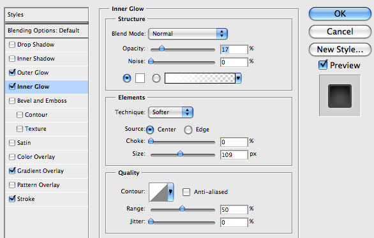Screen dimensions: 374x238
Task: Click the Size slider handle
Action: pos(181,154)
